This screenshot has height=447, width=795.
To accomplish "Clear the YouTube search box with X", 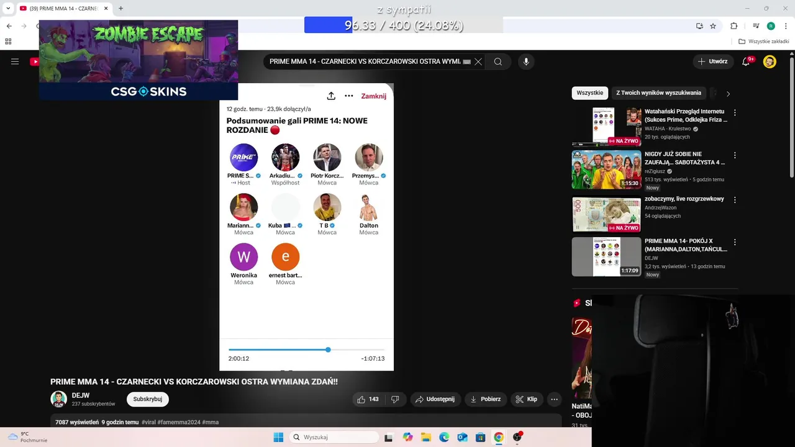I will pyautogui.click(x=478, y=61).
